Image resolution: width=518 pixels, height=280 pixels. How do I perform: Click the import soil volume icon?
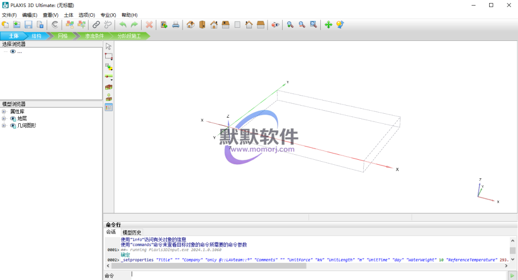point(109,87)
